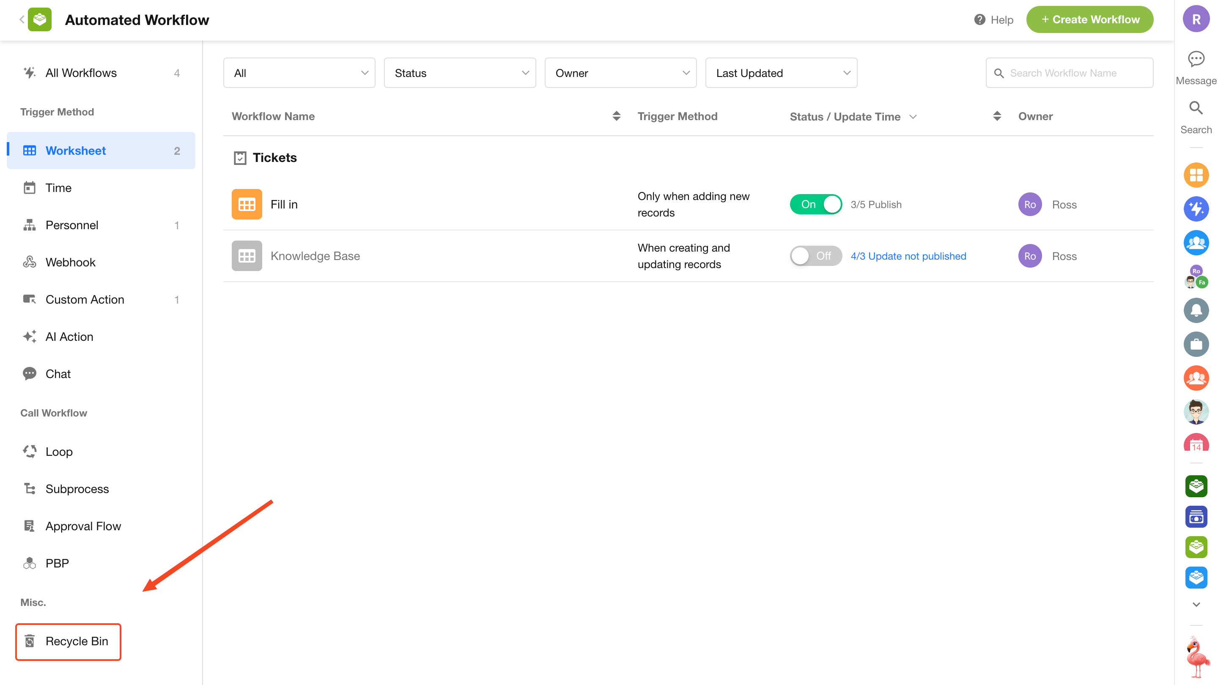Viewport: 1218px width, 685px height.
Task: Sort by Workflow Name column arrows
Action: coord(616,116)
